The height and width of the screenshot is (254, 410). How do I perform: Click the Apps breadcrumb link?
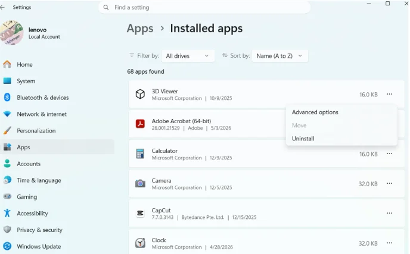pyautogui.click(x=140, y=29)
